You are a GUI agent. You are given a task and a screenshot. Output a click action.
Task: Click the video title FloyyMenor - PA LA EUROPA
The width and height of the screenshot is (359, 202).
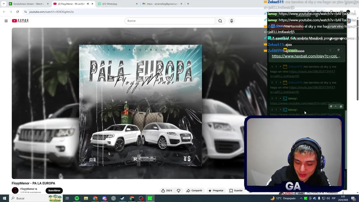(x=33, y=183)
